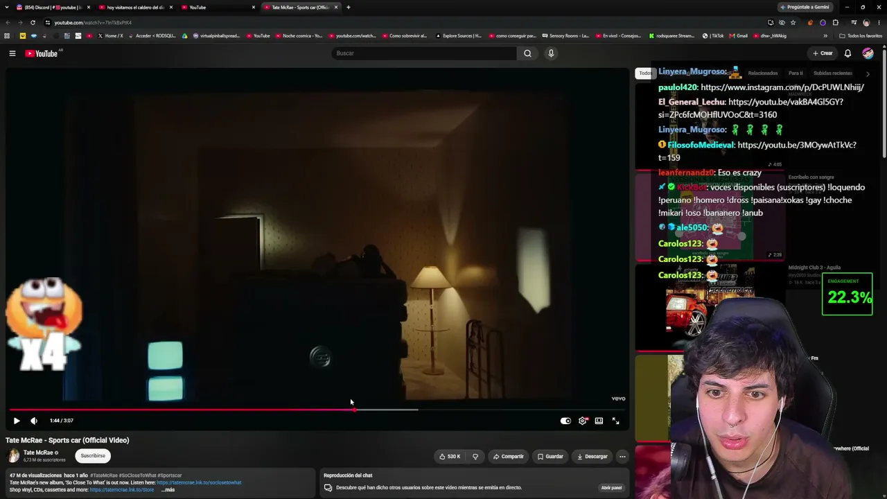Image resolution: width=887 pixels, height=499 pixels.
Task: Click the youtube.com address bar
Action: tap(402, 22)
